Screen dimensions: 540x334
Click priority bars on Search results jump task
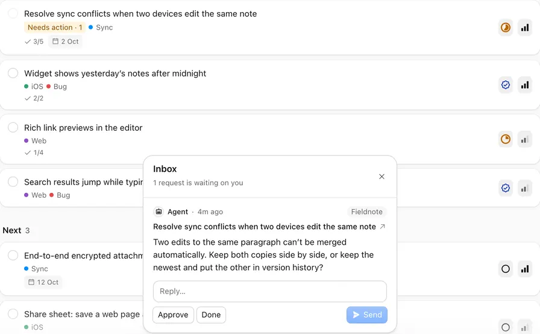524,188
